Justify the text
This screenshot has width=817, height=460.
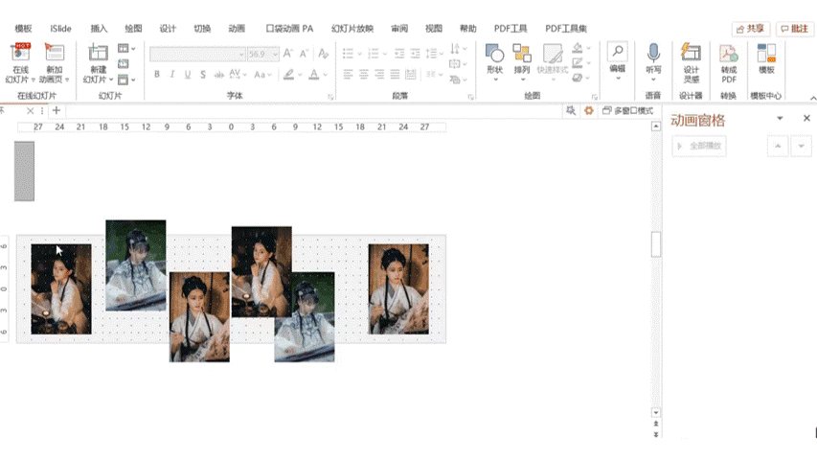(x=395, y=75)
